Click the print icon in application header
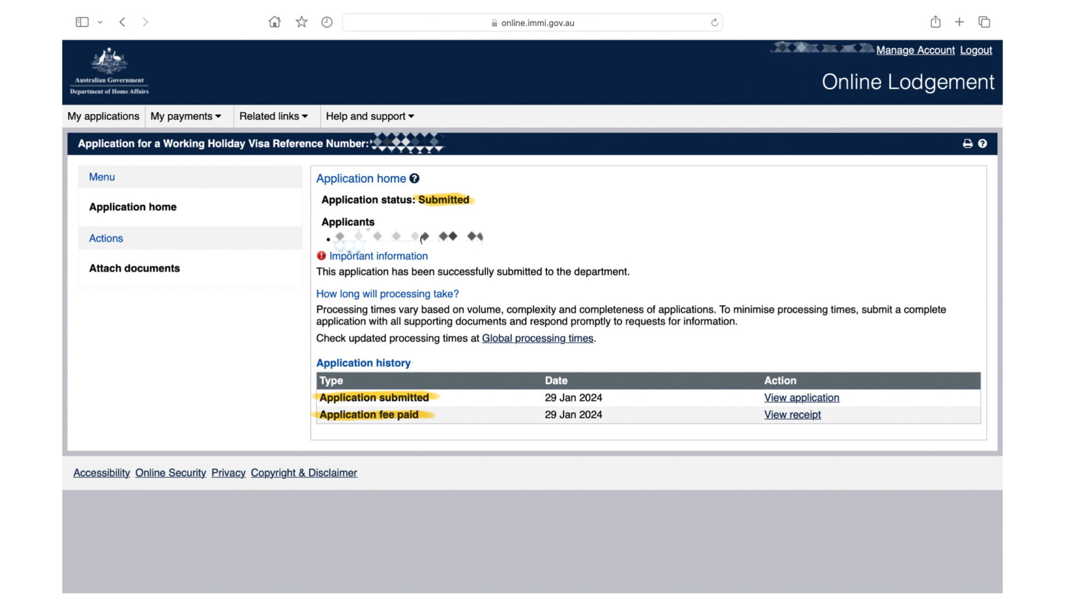1065x599 pixels. [967, 144]
